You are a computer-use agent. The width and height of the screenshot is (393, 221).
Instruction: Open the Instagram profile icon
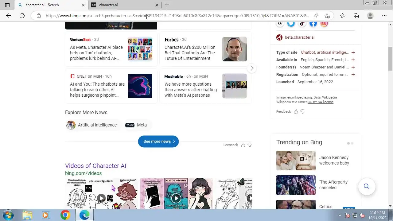coord(324,23)
